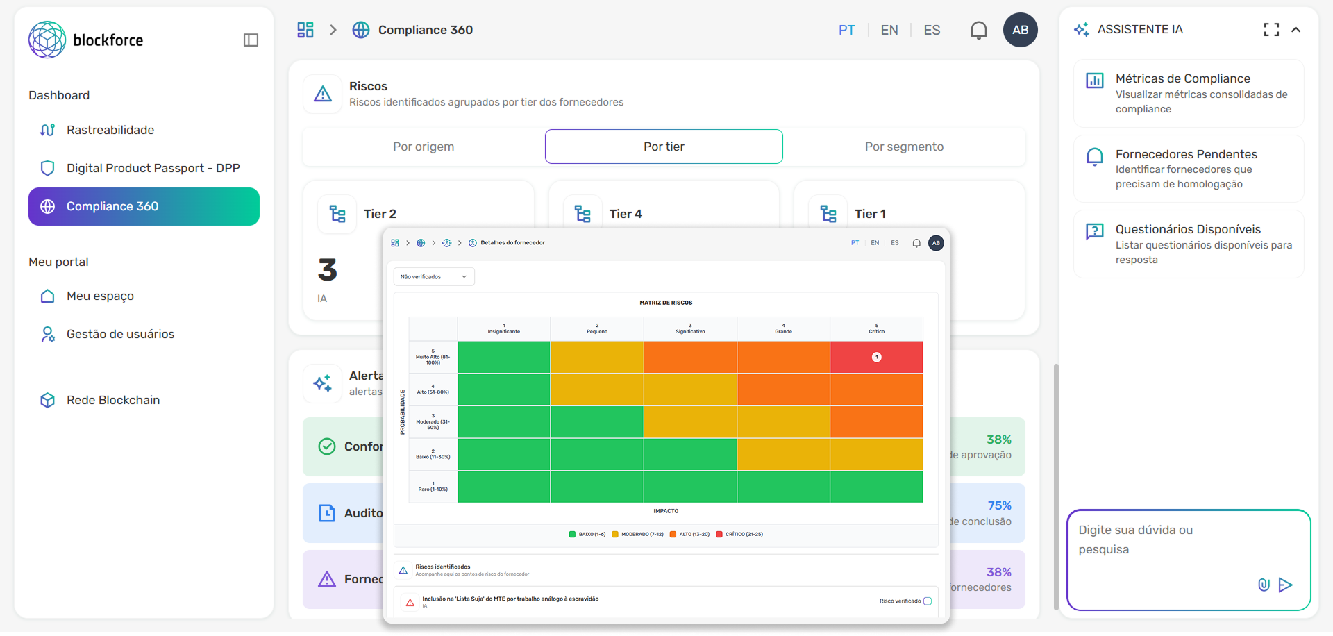Collapse the sidebar with the panel icon
This screenshot has height=636, width=1333.
pos(251,40)
